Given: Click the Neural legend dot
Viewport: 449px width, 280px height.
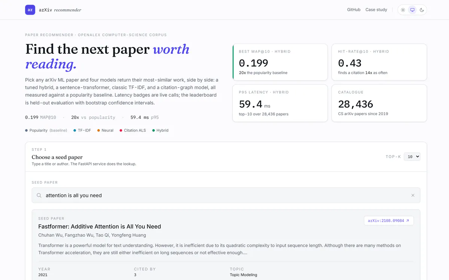Looking at the screenshot, I should click(98, 130).
